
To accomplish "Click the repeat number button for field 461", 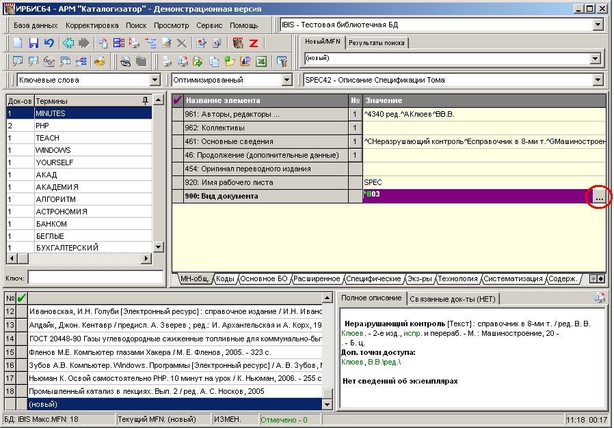I will 355,141.
